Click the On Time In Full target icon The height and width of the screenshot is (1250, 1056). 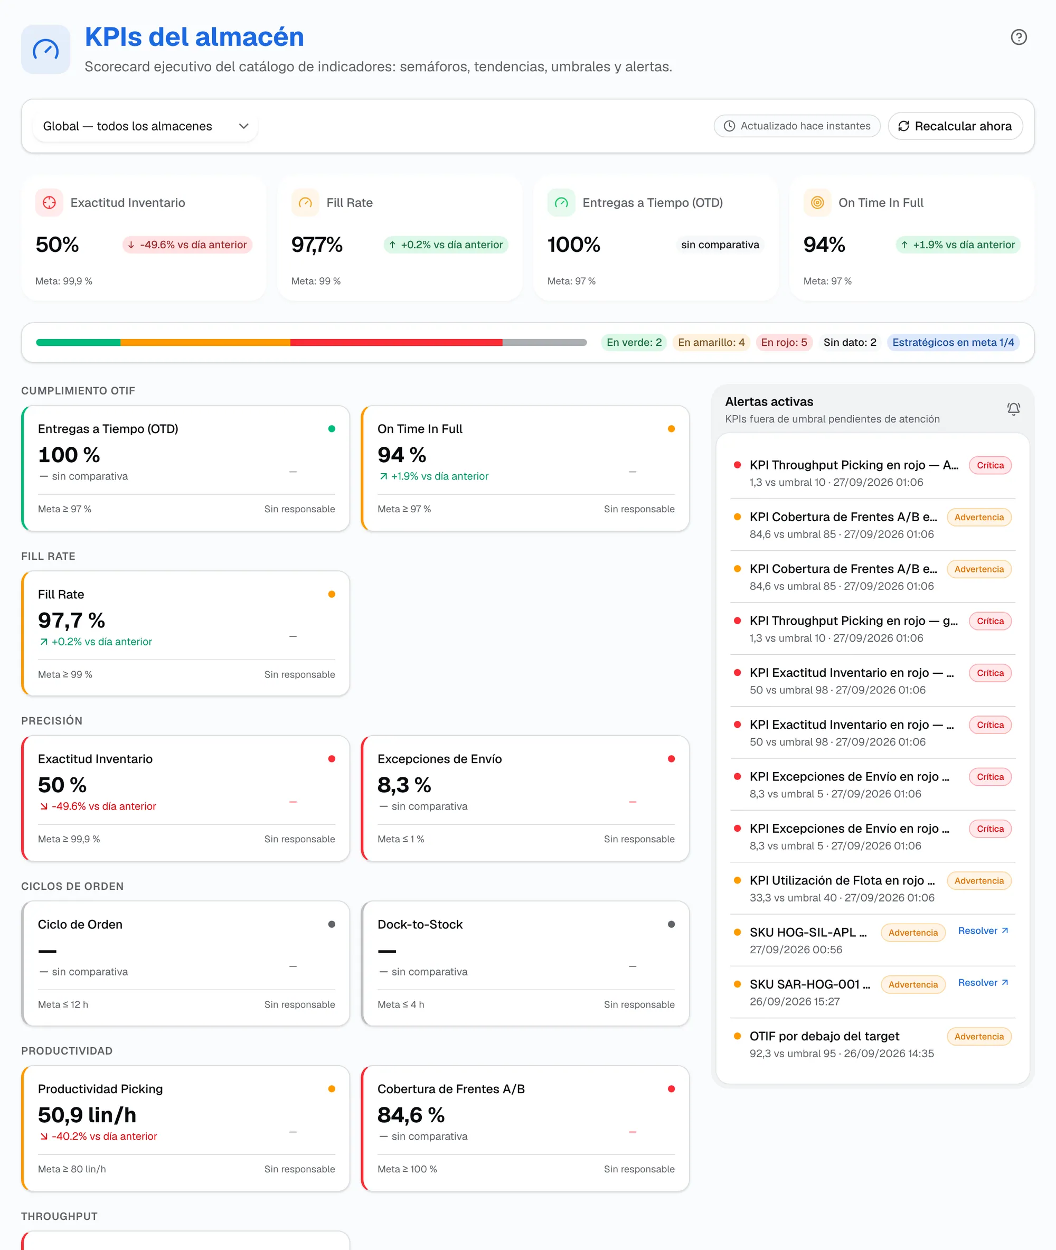[817, 203]
